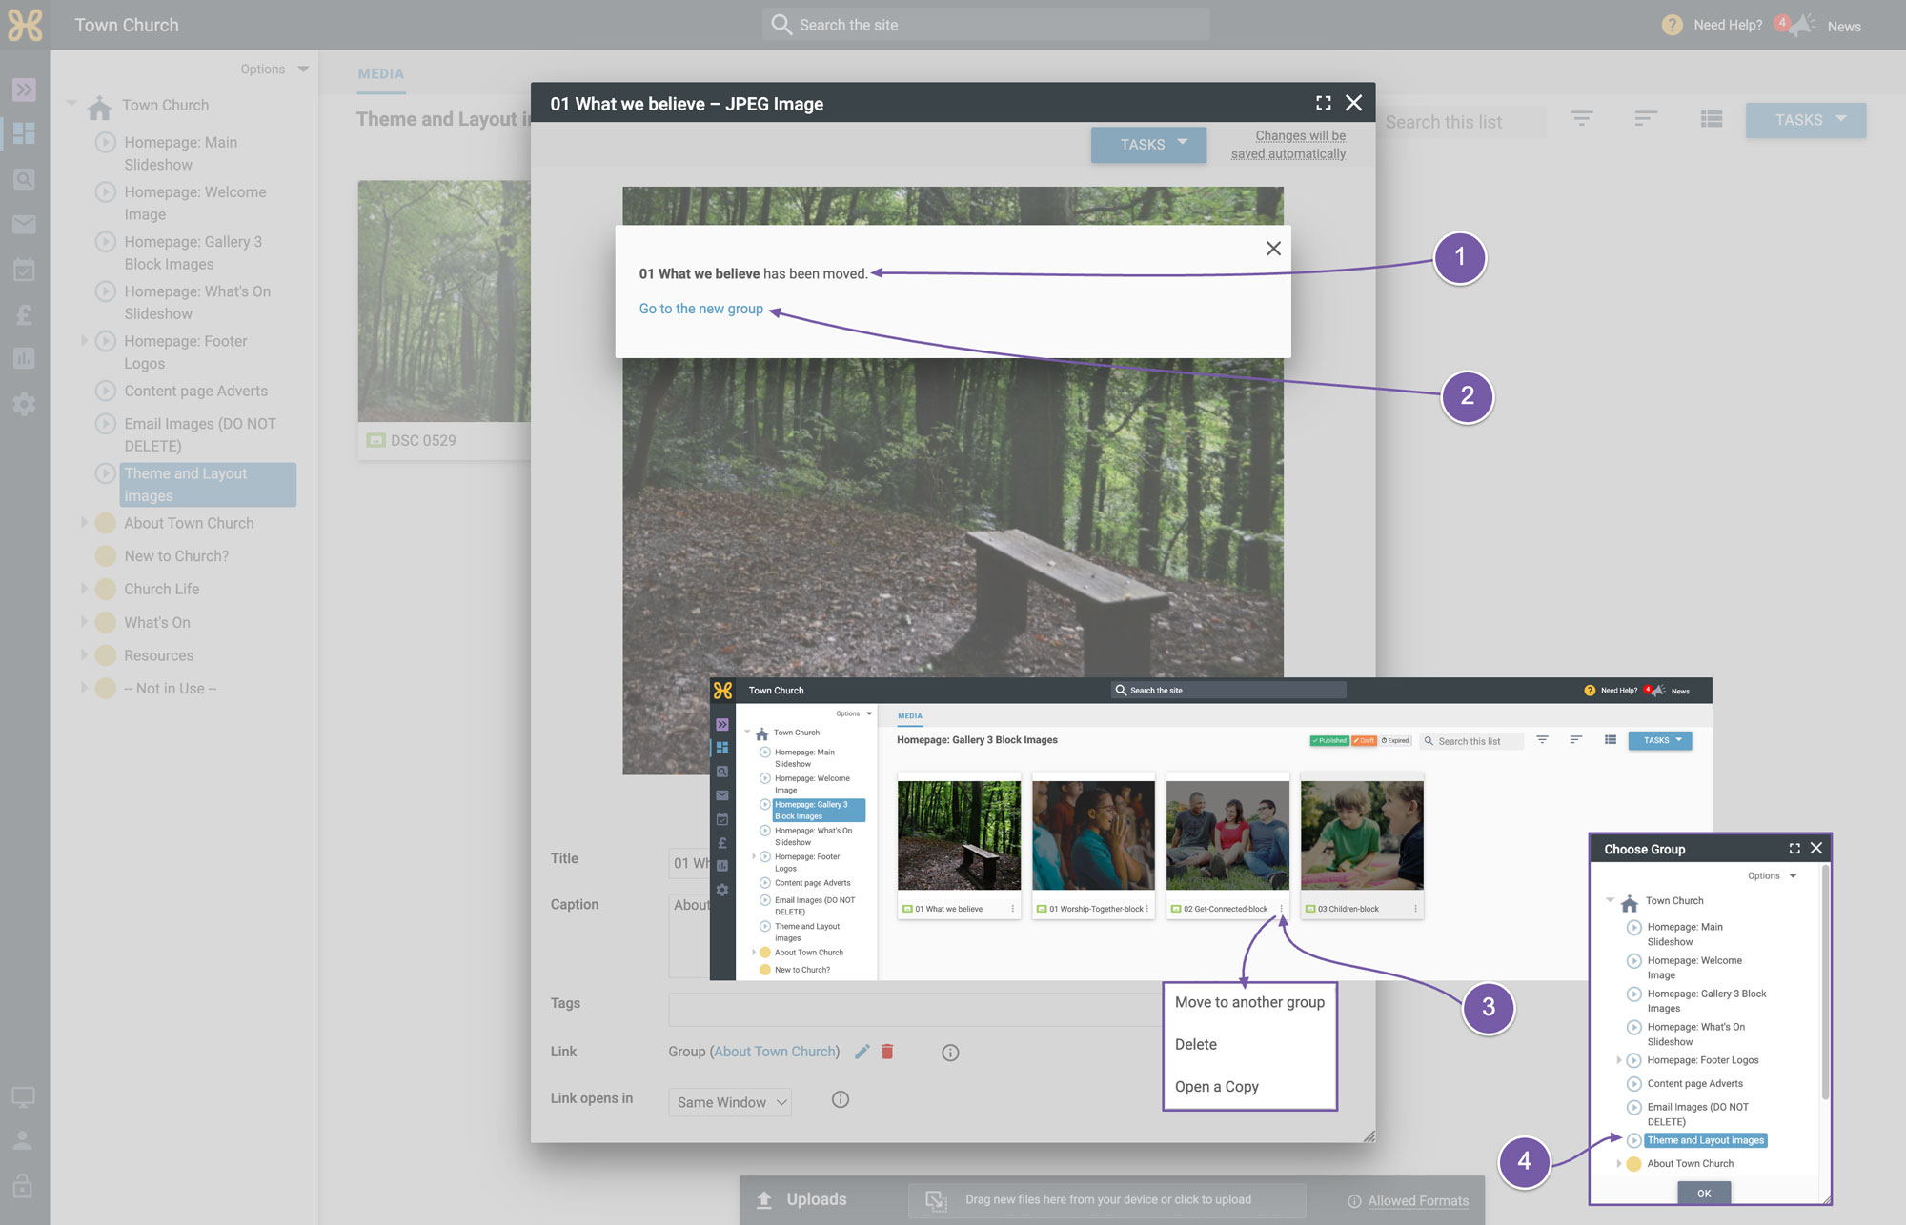Open the pound sign finance icon
The height and width of the screenshot is (1225, 1906).
pos(24,314)
